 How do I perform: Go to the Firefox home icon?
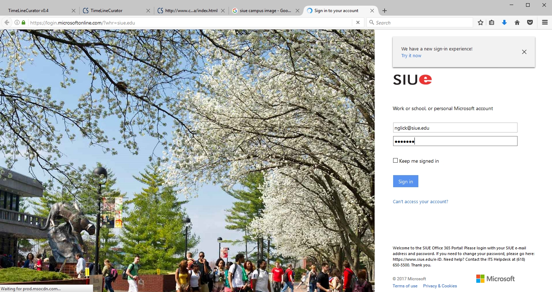tap(517, 22)
